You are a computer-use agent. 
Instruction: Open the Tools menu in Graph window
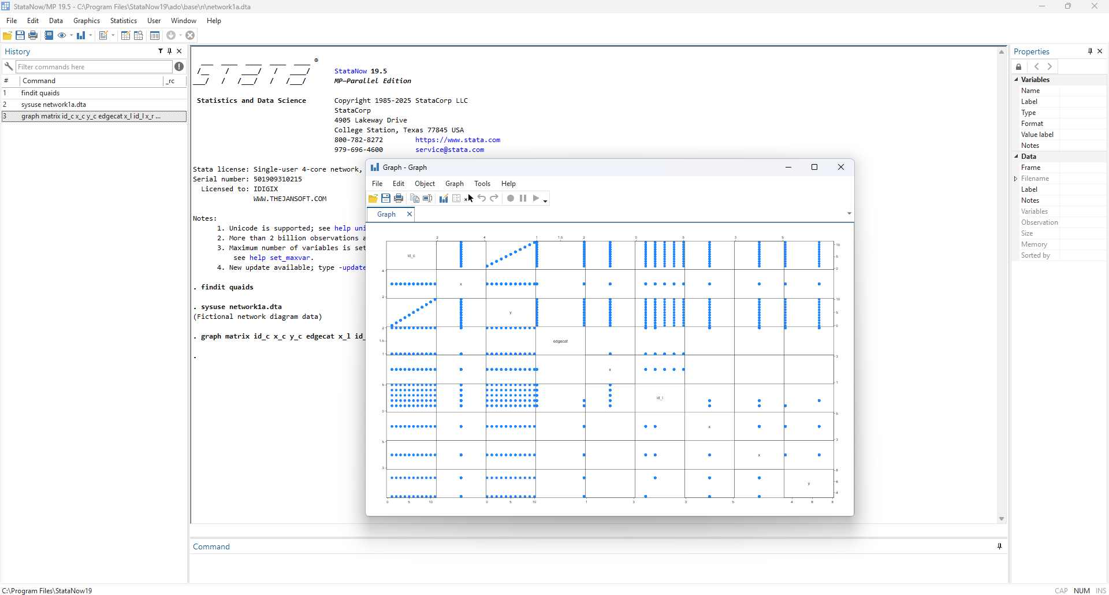[482, 184]
